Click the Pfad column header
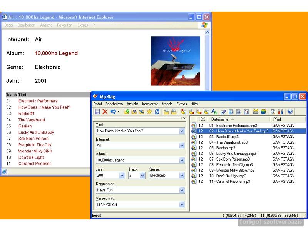 [x=288, y=119]
